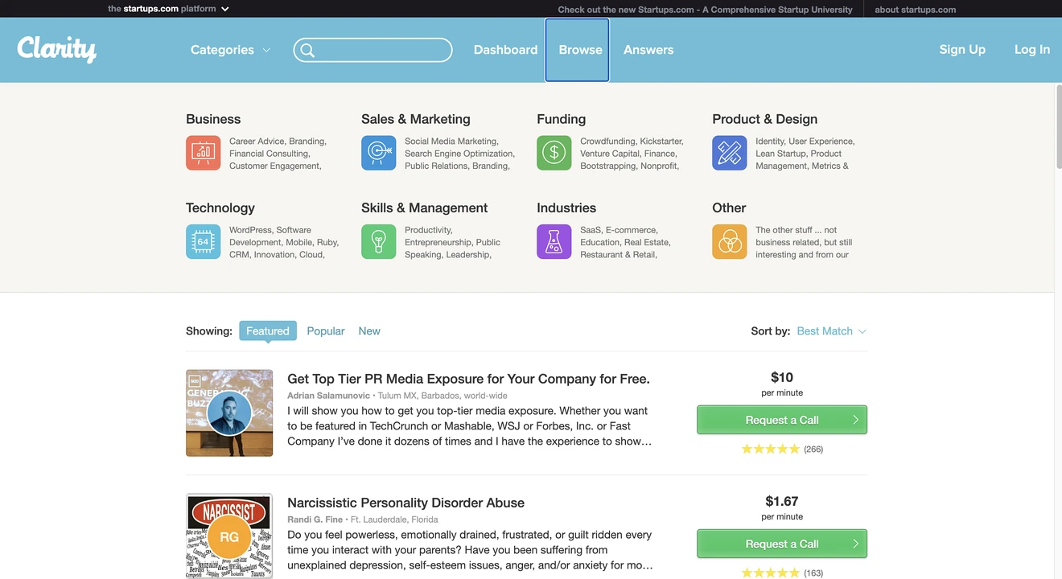Screen dimensions: 1062x579
Task: Click Adrian Salamunovic's round profile avatar
Action: tap(229, 413)
